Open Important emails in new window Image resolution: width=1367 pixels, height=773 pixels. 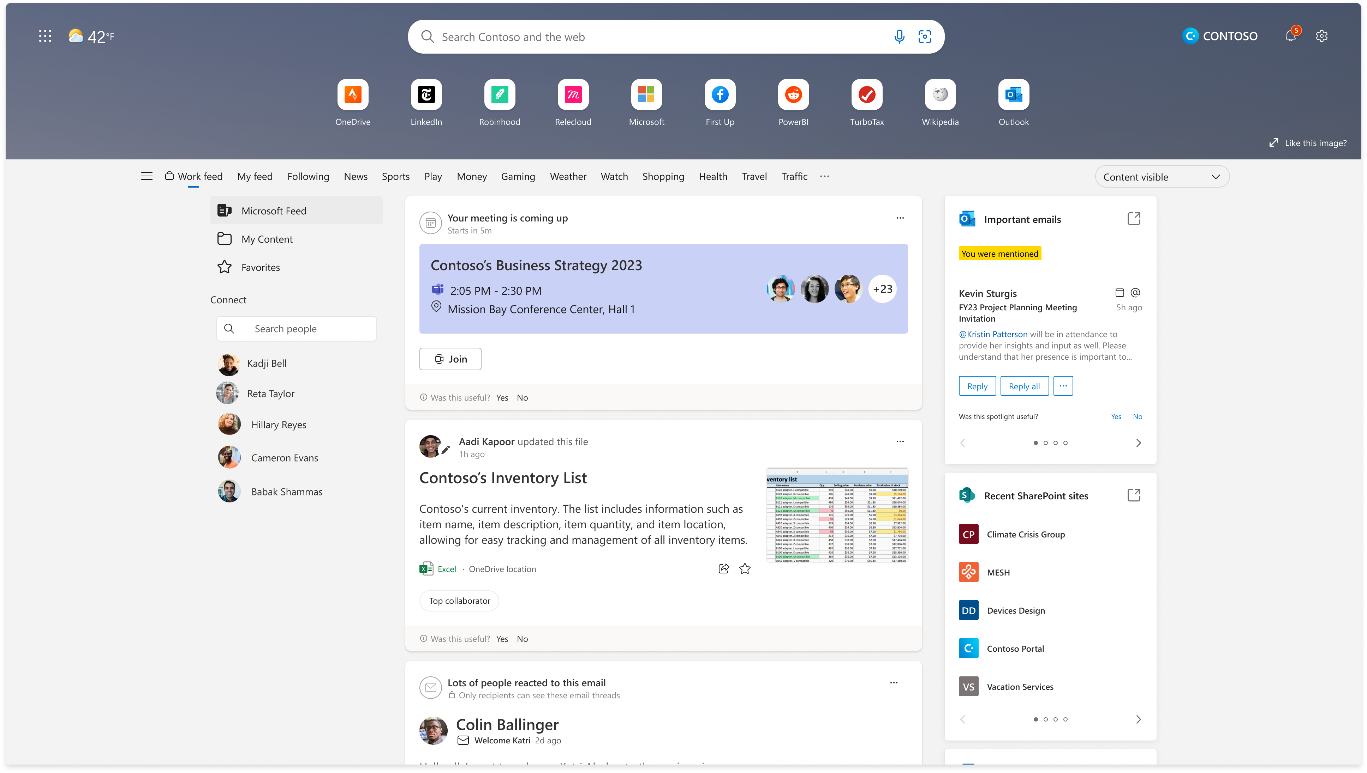[x=1134, y=219]
